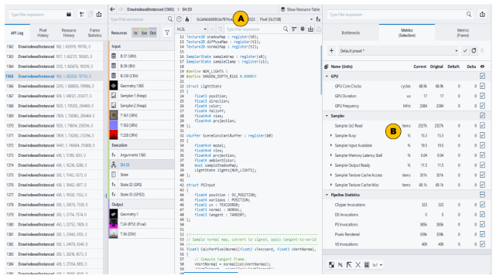496x279 pixels.
Task: Click the search magnifier in metrics filter
Action: point(469,14)
